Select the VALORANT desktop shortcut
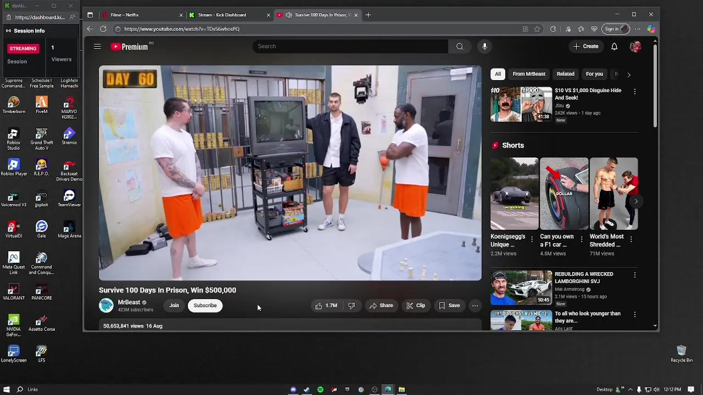 pos(14,292)
